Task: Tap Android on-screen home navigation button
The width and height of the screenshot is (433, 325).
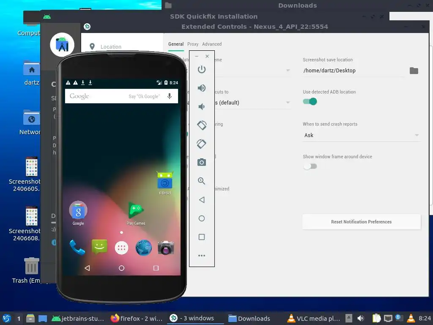Action: click(121, 268)
